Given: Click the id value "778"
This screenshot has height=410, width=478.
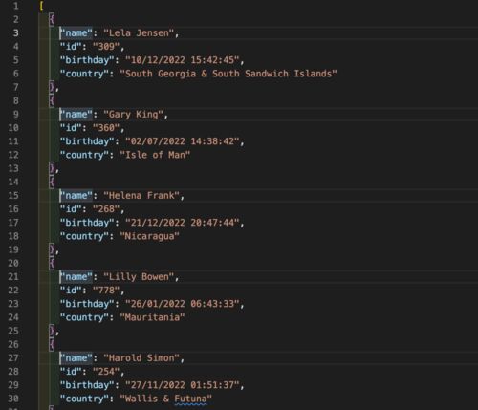Looking at the screenshot, I should [x=106, y=291].
